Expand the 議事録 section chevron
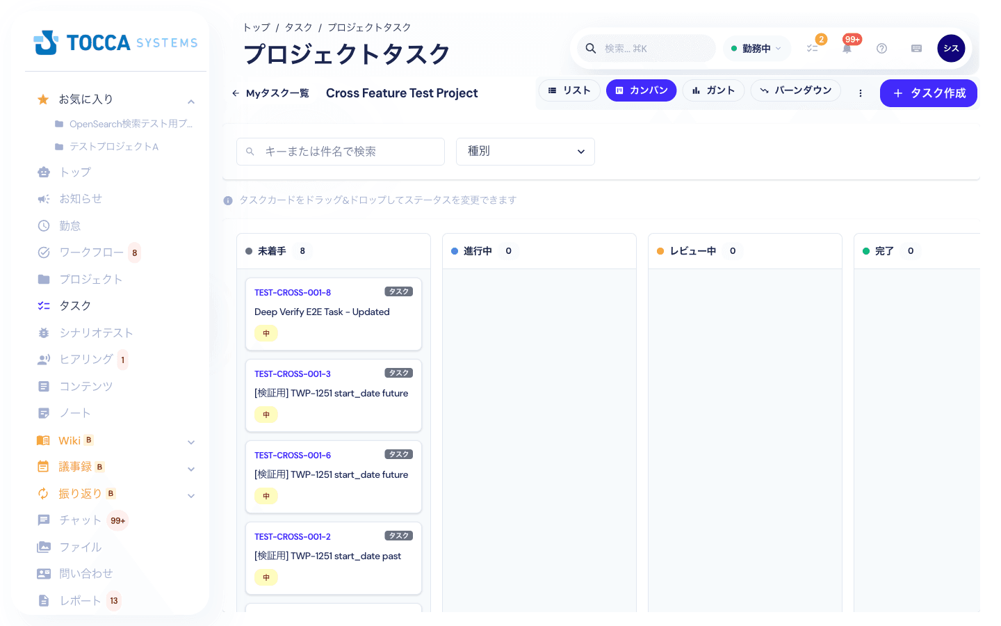This screenshot has width=1001, height=626. (191, 469)
